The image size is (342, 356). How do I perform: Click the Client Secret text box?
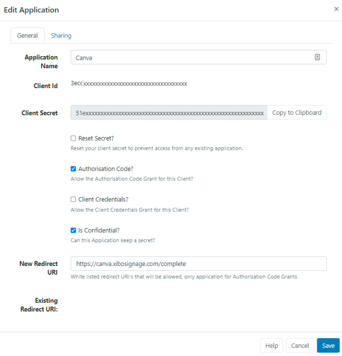[x=169, y=112]
